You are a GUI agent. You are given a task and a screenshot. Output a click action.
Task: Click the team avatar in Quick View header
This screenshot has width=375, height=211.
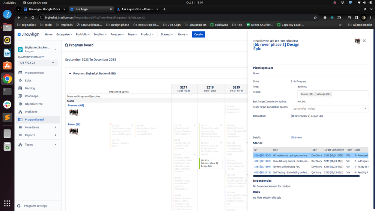tap(357, 41)
